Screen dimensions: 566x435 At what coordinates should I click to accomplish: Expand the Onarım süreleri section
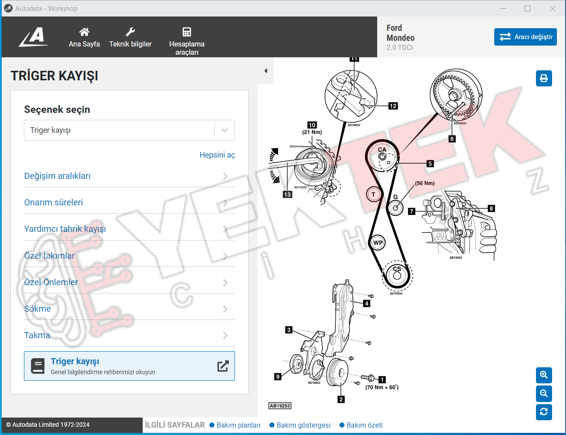[x=129, y=202]
